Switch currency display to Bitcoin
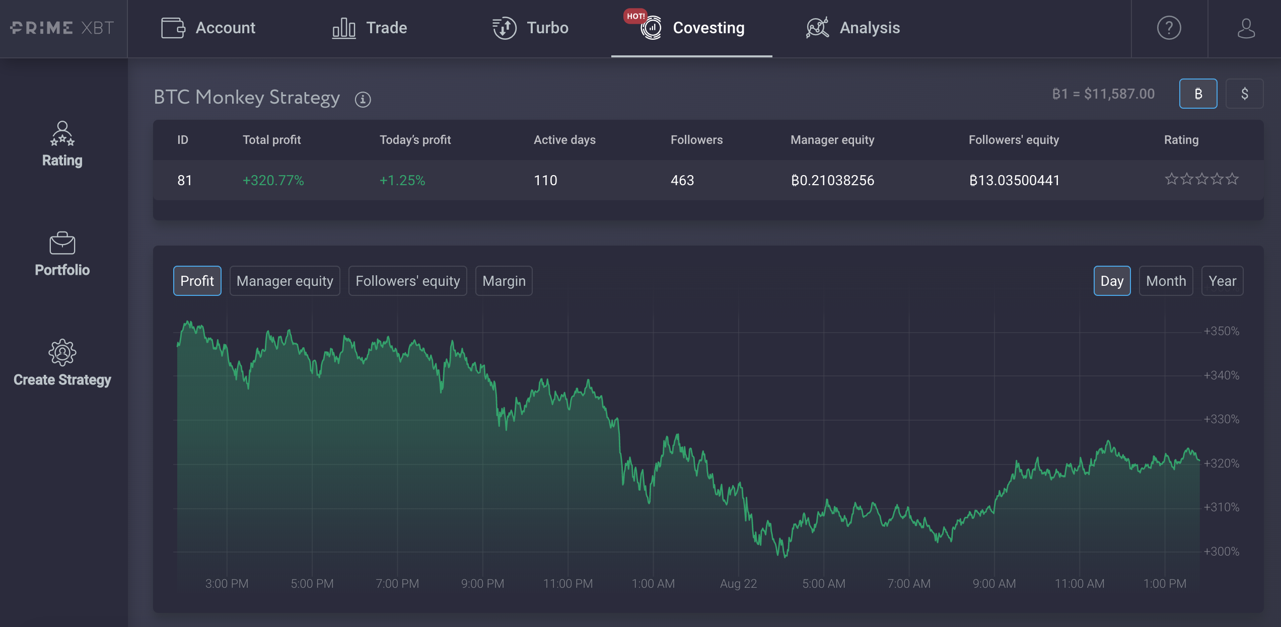1281x627 pixels. click(1198, 94)
